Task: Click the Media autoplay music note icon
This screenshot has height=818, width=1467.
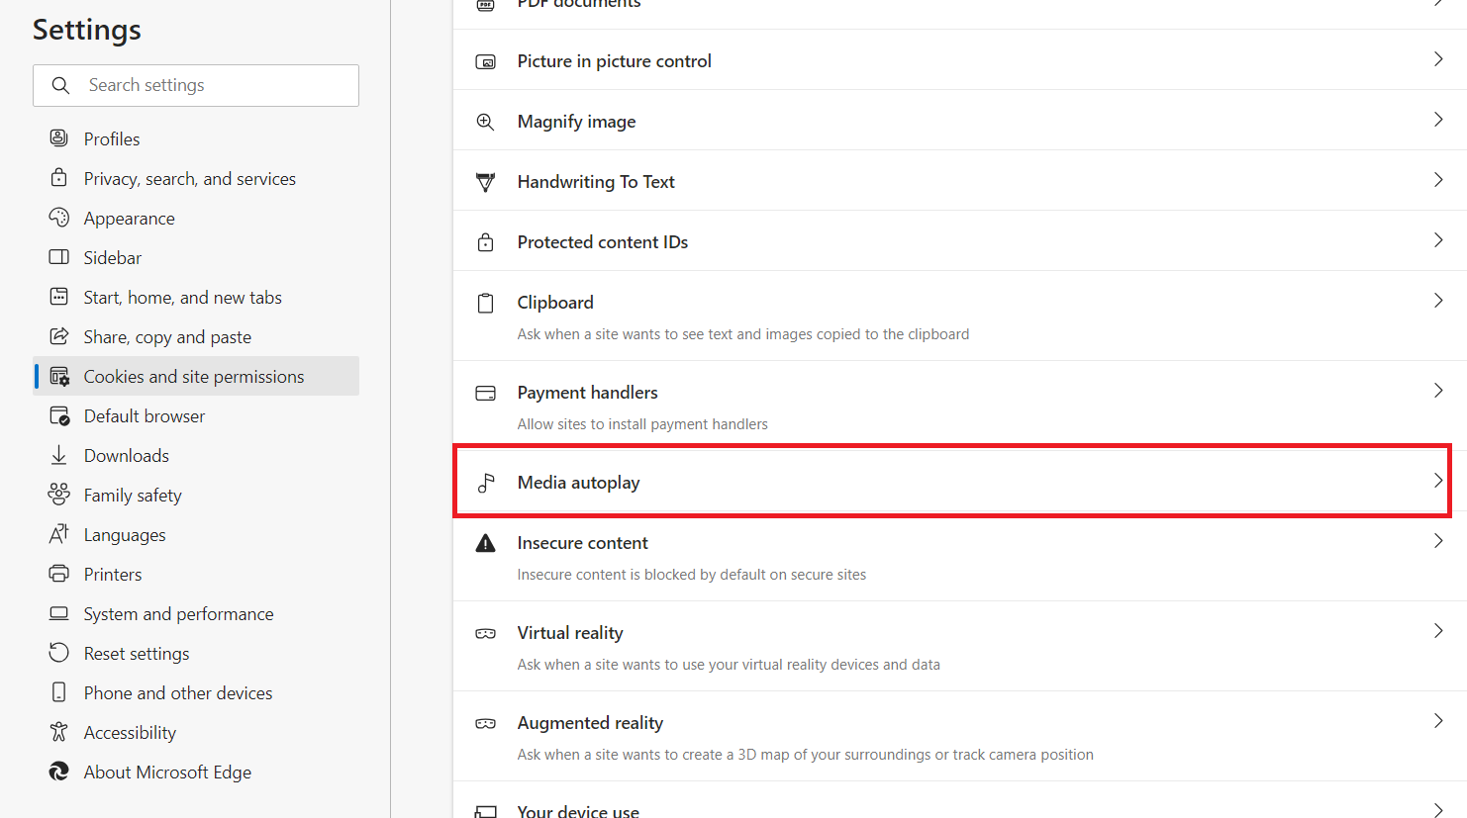Action: pyautogui.click(x=486, y=483)
